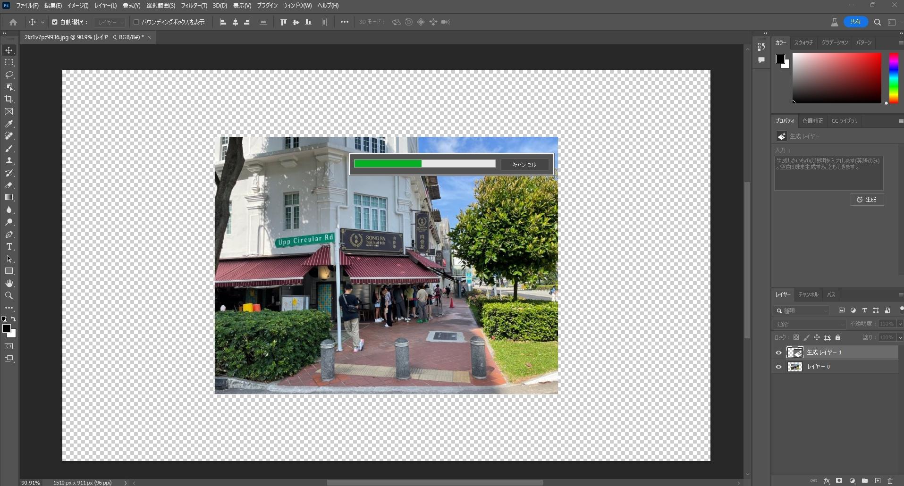Select the Lasso tool
The image size is (904, 486).
coord(9,75)
